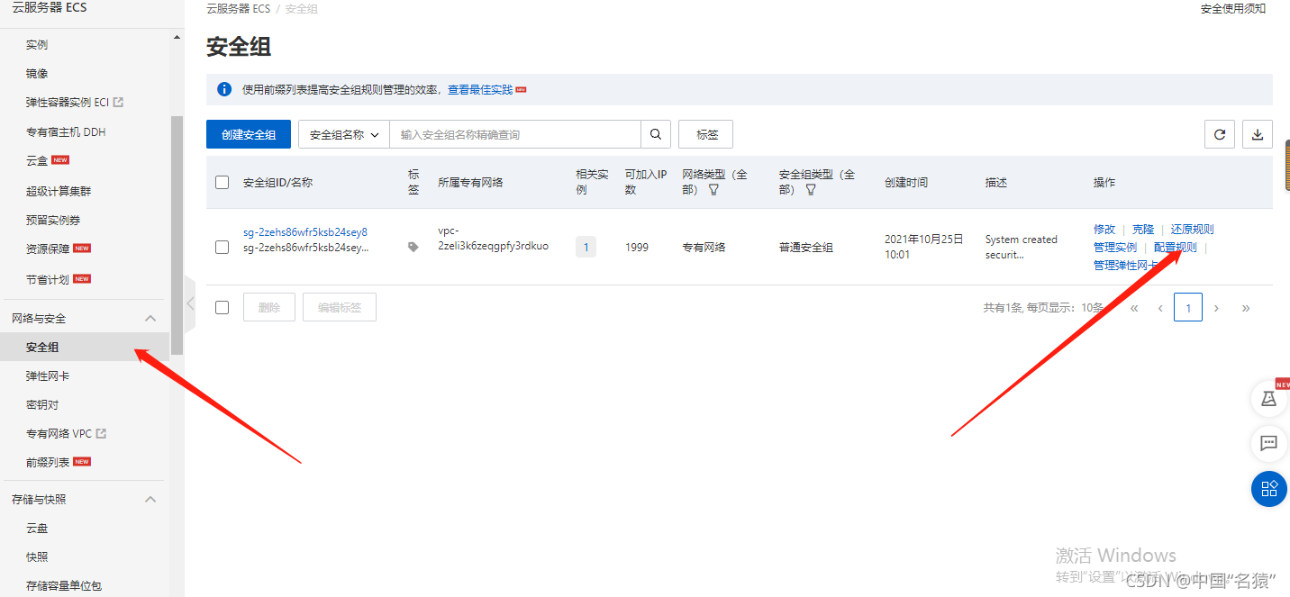Open 镜像 in the sidebar

click(37, 74)
